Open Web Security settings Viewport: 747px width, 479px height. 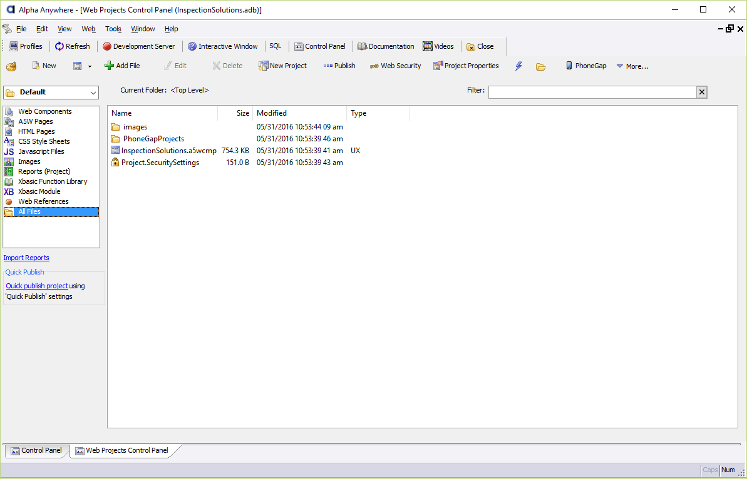395,66
